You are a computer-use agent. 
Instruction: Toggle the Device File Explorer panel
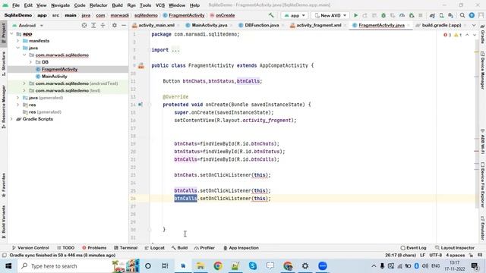(483, 185)
